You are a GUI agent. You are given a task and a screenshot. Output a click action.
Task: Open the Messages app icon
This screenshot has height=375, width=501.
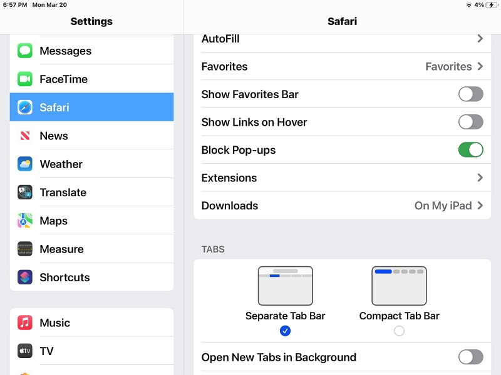(x=25, y=51)
